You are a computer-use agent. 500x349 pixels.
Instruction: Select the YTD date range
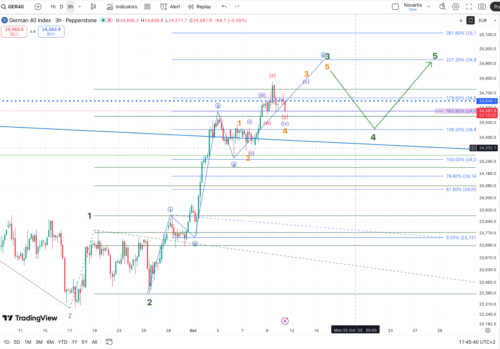click(62, 342)
